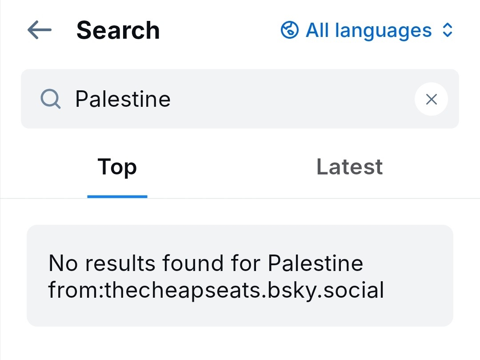Image resolution: width=480 pixels, height=360 pixels.
Task: Click the word Palestine in the search field
Action: tap(123, 99)
